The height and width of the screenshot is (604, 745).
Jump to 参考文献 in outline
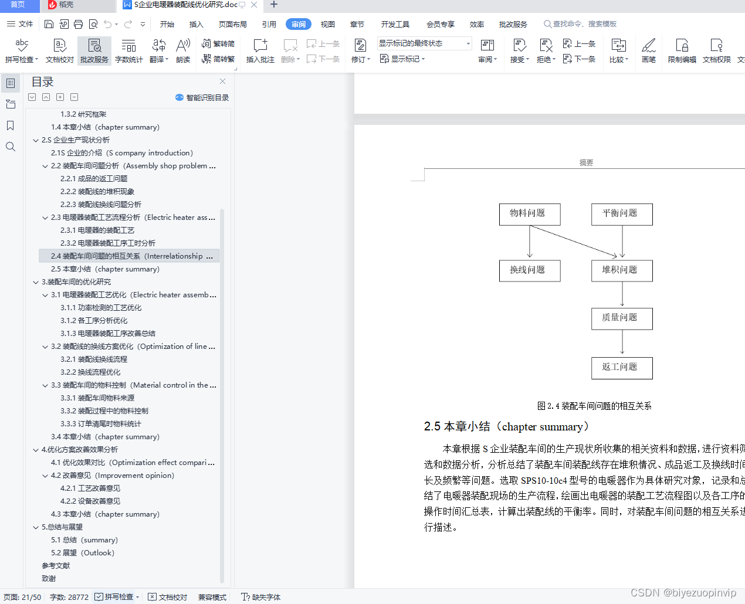pyautogui.click(x=56, y=566)
